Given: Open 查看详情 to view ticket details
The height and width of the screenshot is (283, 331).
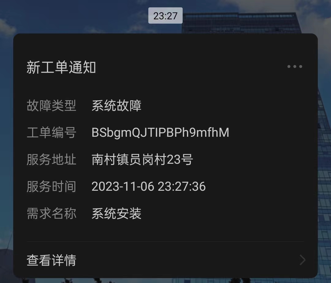Looking at the screenshot, I should point(166,260).
